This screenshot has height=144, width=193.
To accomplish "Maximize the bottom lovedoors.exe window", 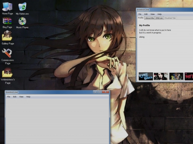I will (100, 92).
